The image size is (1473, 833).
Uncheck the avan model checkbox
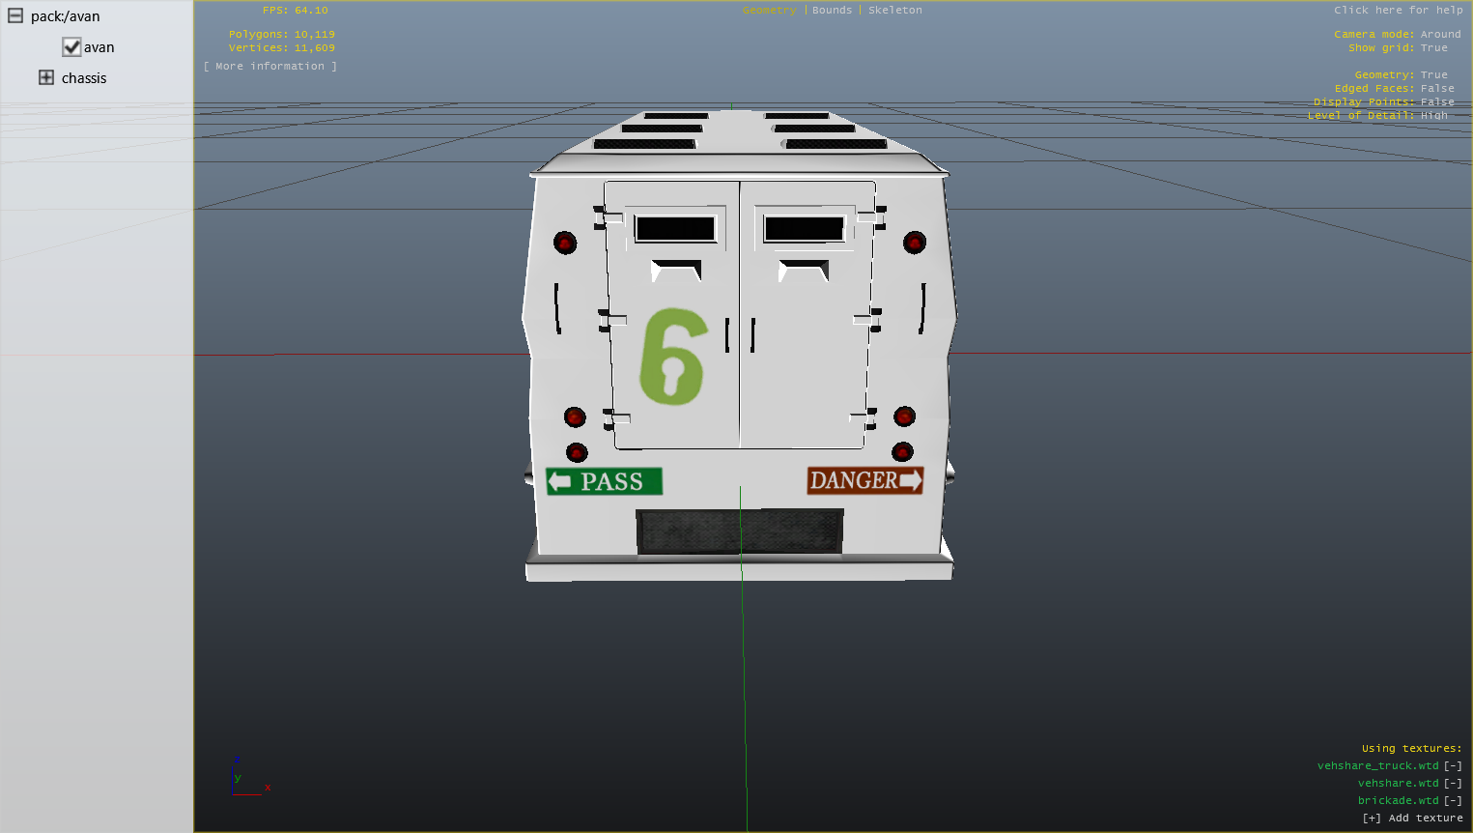tap(71, 47)
